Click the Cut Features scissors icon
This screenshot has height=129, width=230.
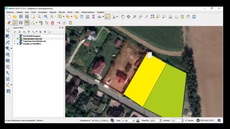click(x=59, y=23)
